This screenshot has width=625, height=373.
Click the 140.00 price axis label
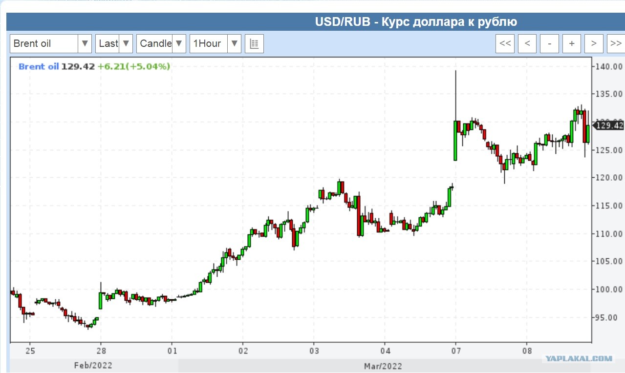(609, 66)
